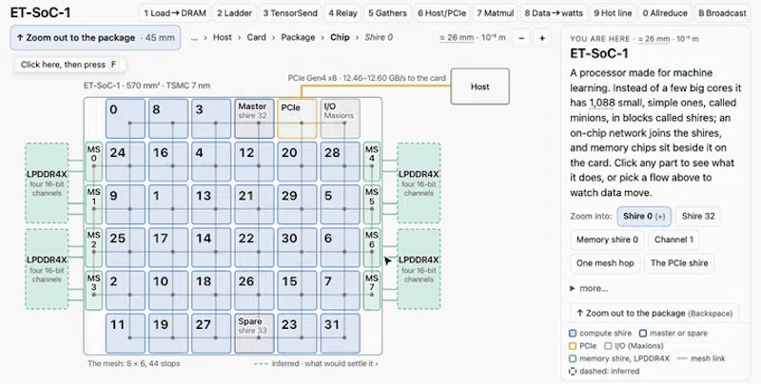Screen dimensions: 761x384
Task: Go to Host in breadcrumb
Action: click(x=223, y=37)
